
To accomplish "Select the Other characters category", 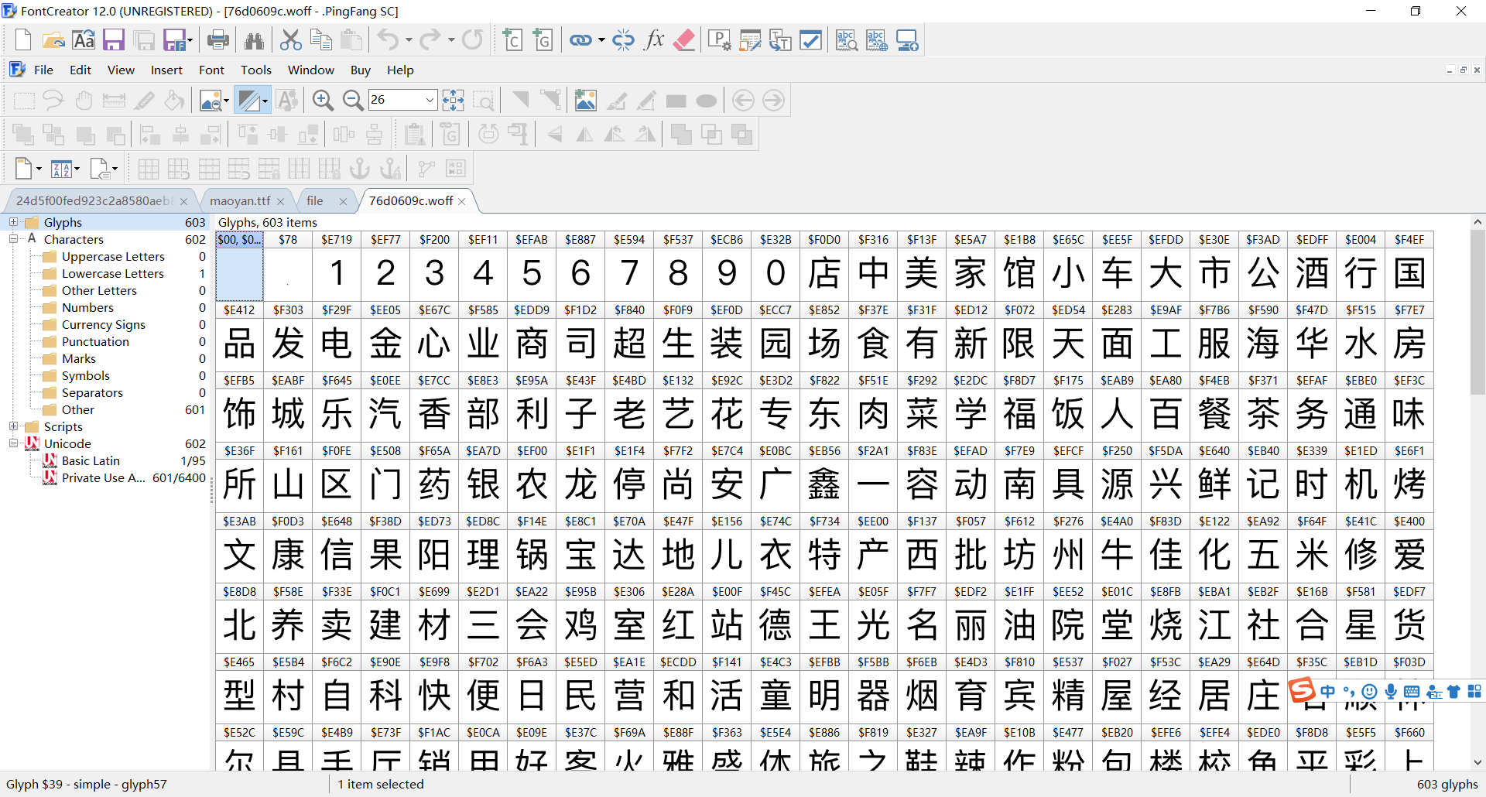I will coord(78,409).
